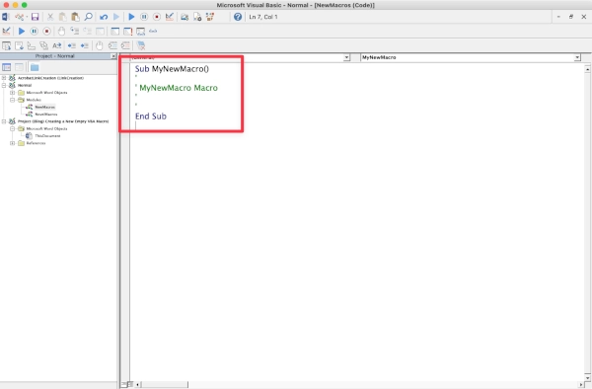Undo the last edit
Viewport: 592px width, 389px height.
tap(104, 17)
